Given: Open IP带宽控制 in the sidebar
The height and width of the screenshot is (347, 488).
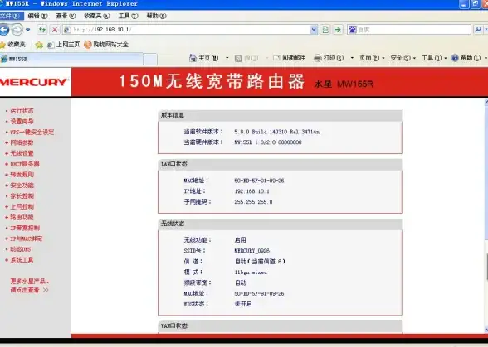Looking at the screenshot, I should tap(25, 228).
